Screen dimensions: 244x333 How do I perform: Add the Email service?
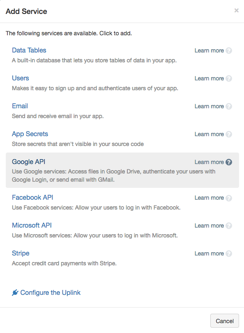[x=20, y=106]
